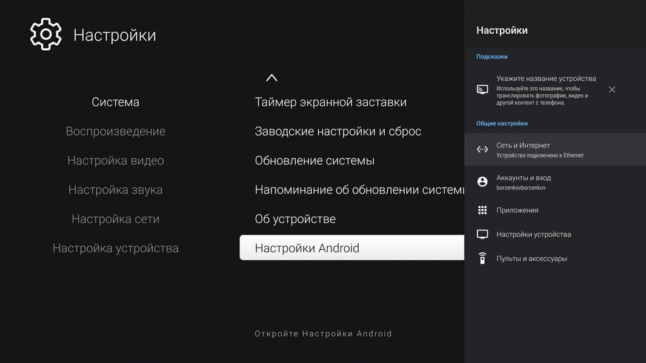Open the Настройка сети category
646x363 pixels.
point(115,218)
